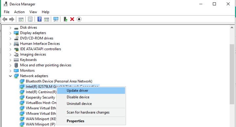Click the Kaspersky Security adapter icon
236x127 pixels.
click(x=22, y=97)
